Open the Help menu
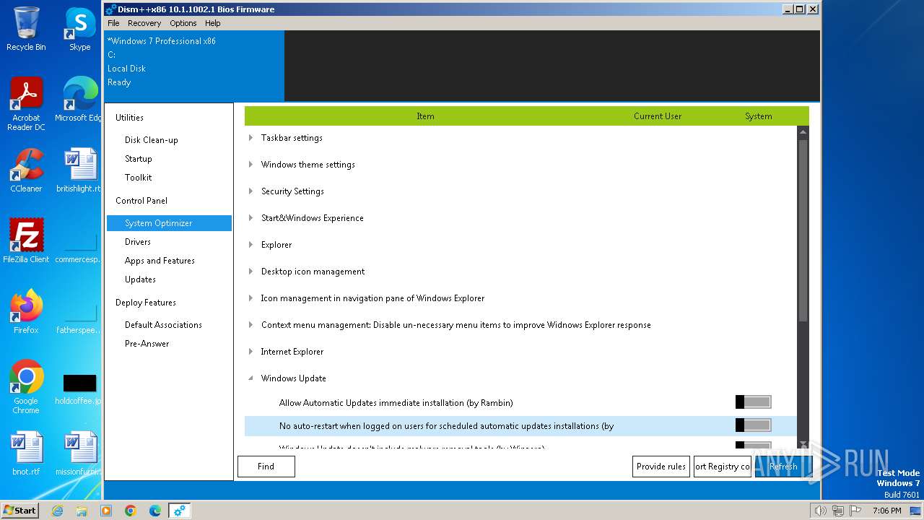The width and height of the screenshot is (924, 520). 212,23
